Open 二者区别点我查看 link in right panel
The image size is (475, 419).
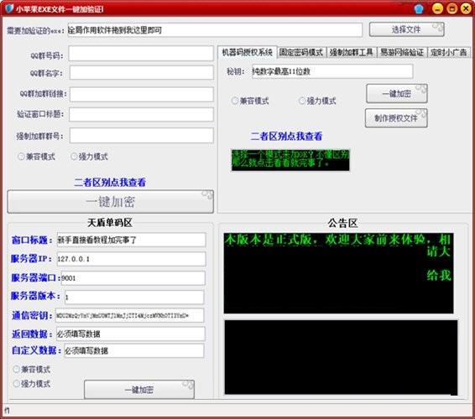286,136
